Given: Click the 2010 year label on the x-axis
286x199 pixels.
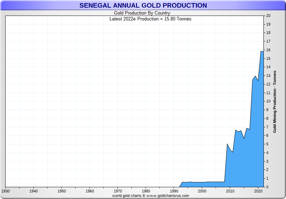Looking at the screenshot, I should pos(230,191).
